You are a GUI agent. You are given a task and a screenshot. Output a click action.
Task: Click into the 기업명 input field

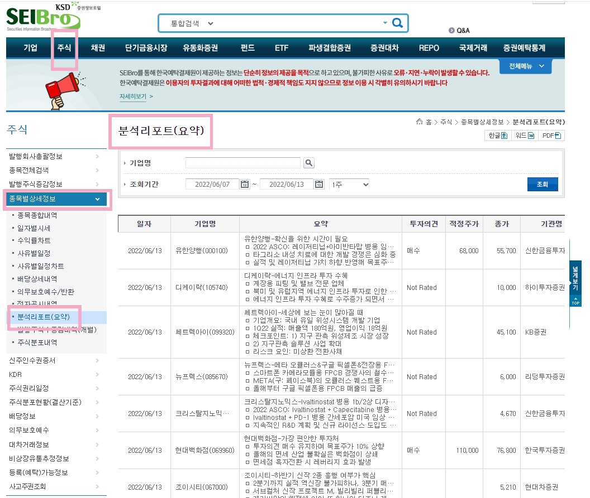coord(243,163)
